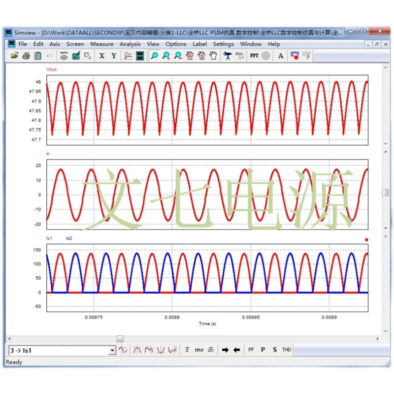394x394 pixels.
Task: Click the grayed time-domain clock icon
Action: 266,56
